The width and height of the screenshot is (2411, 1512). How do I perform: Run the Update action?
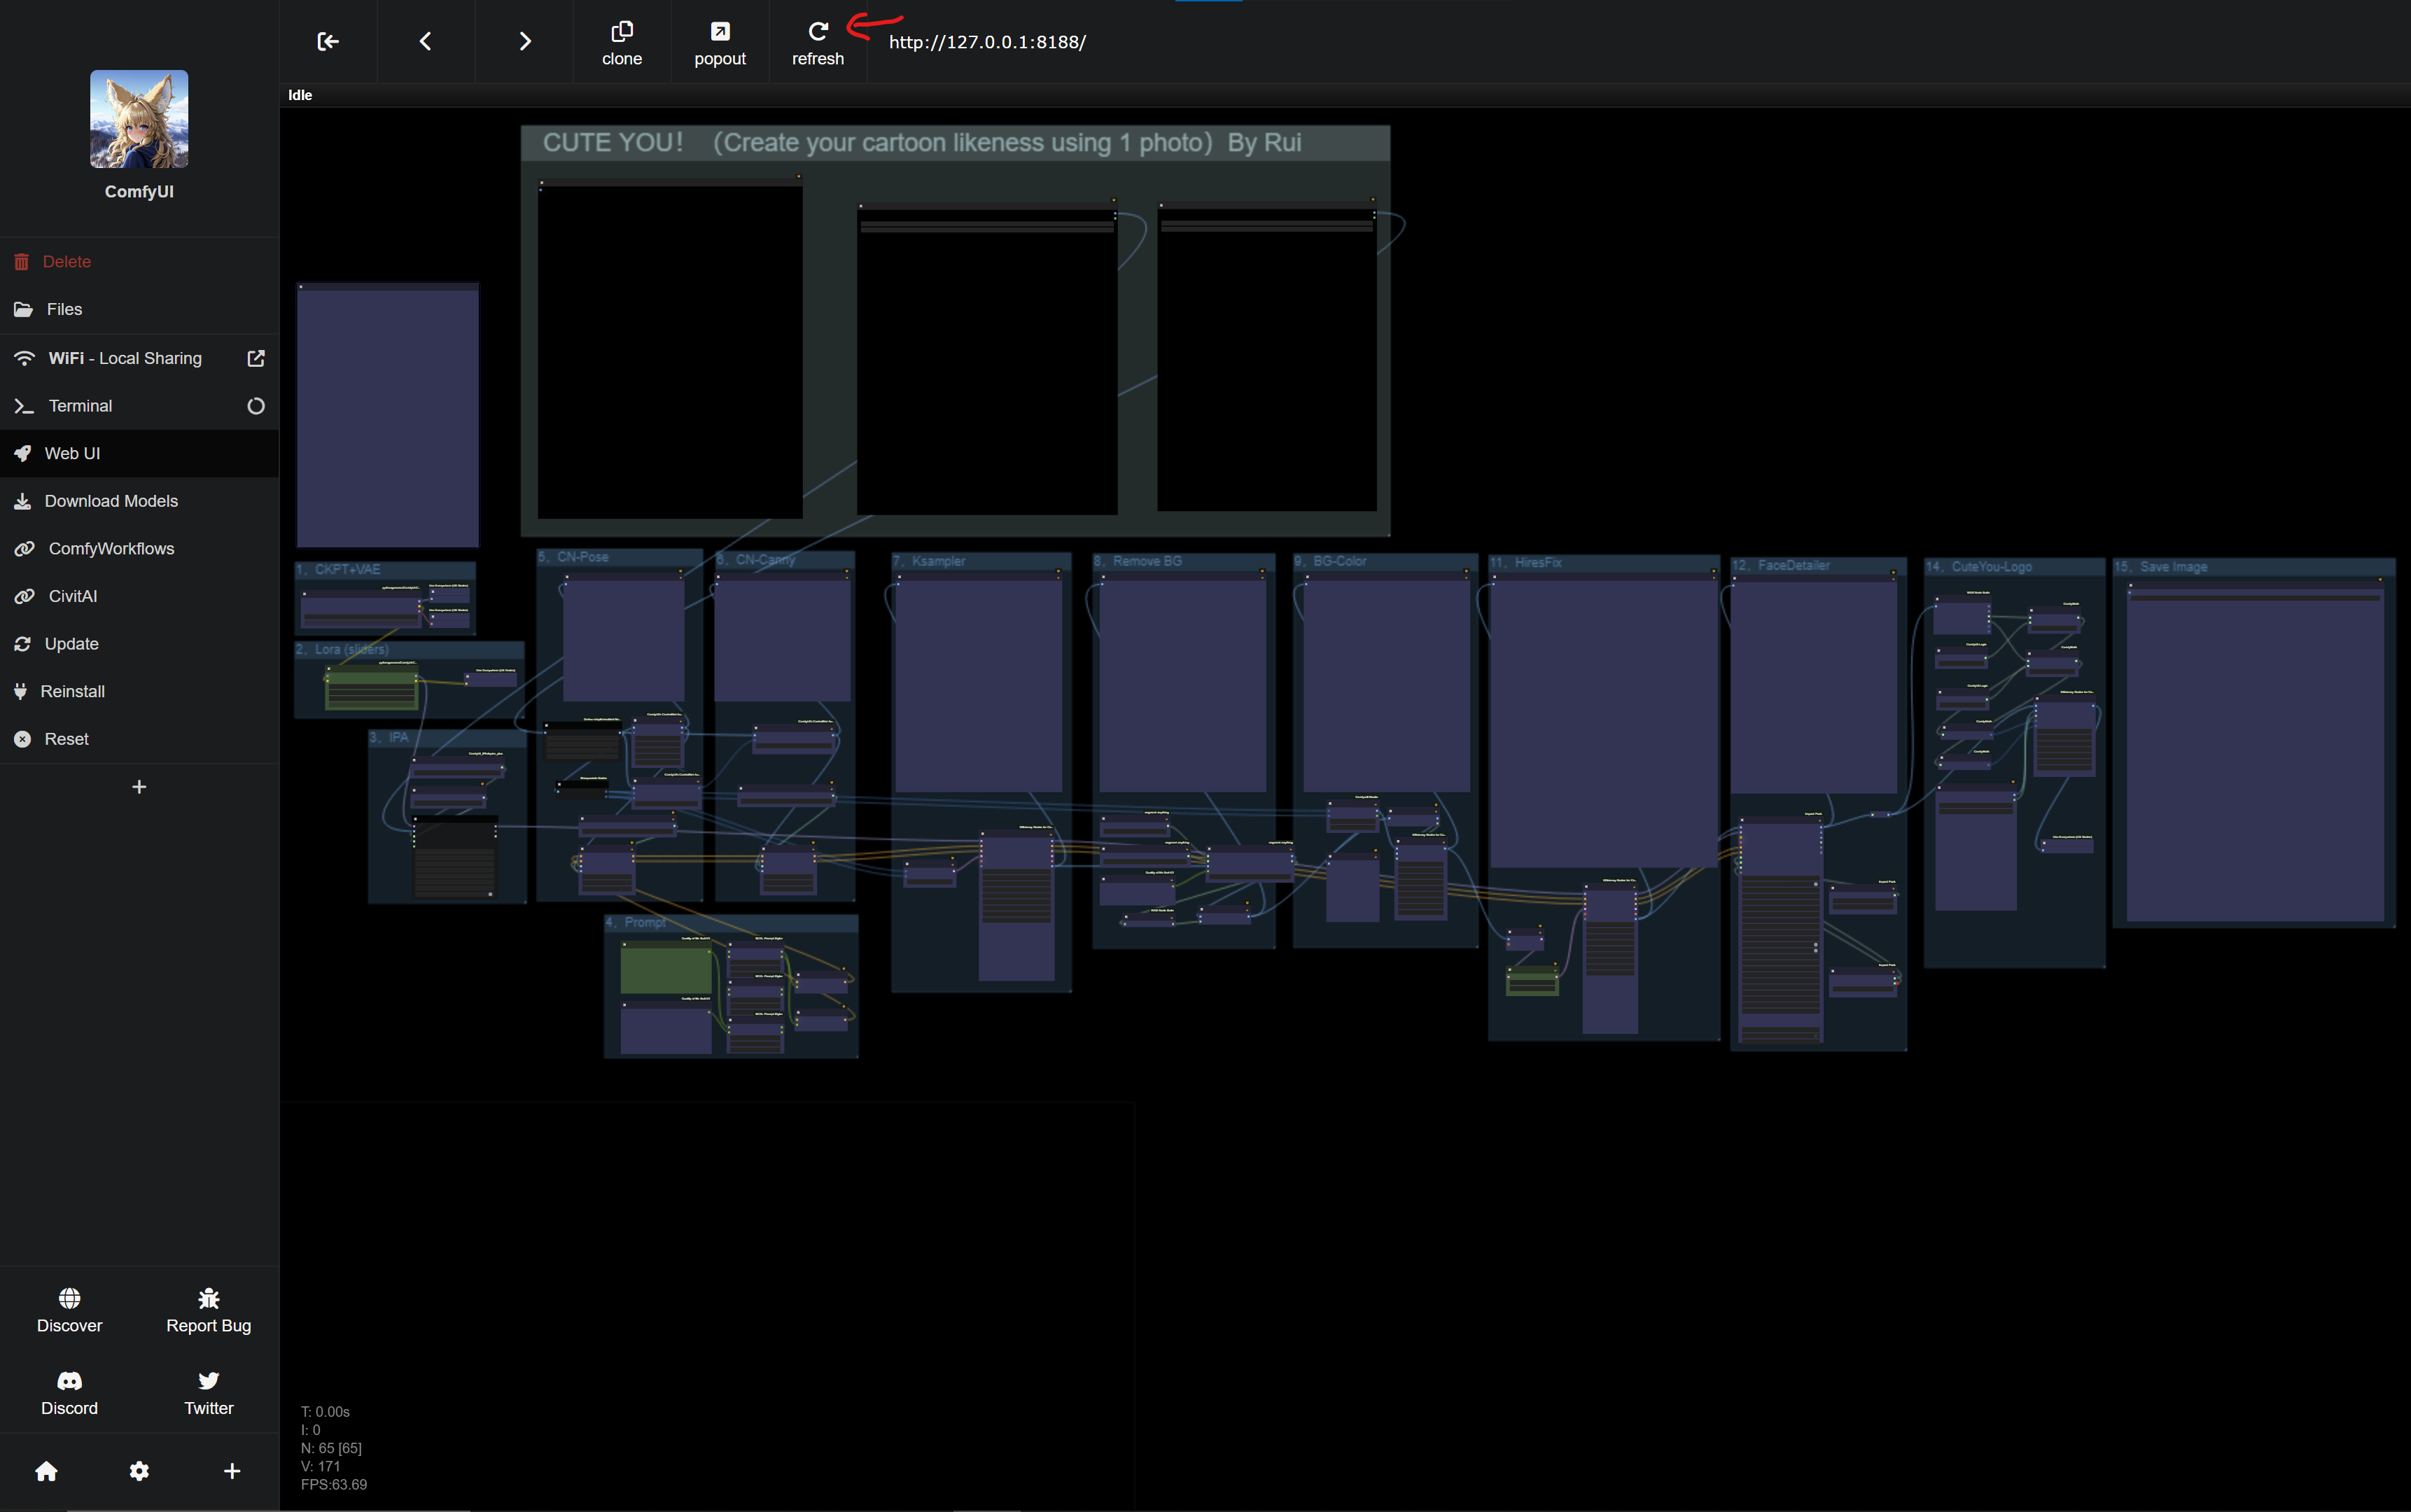pos(139,643)
